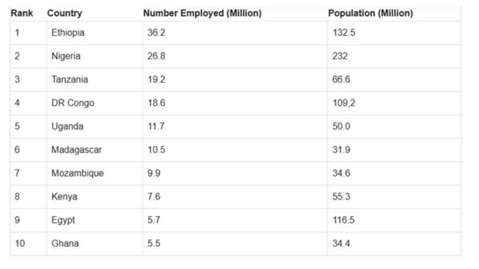Select the Kenya cell
The width and height of the screenshot is (479, 269).
64,197
